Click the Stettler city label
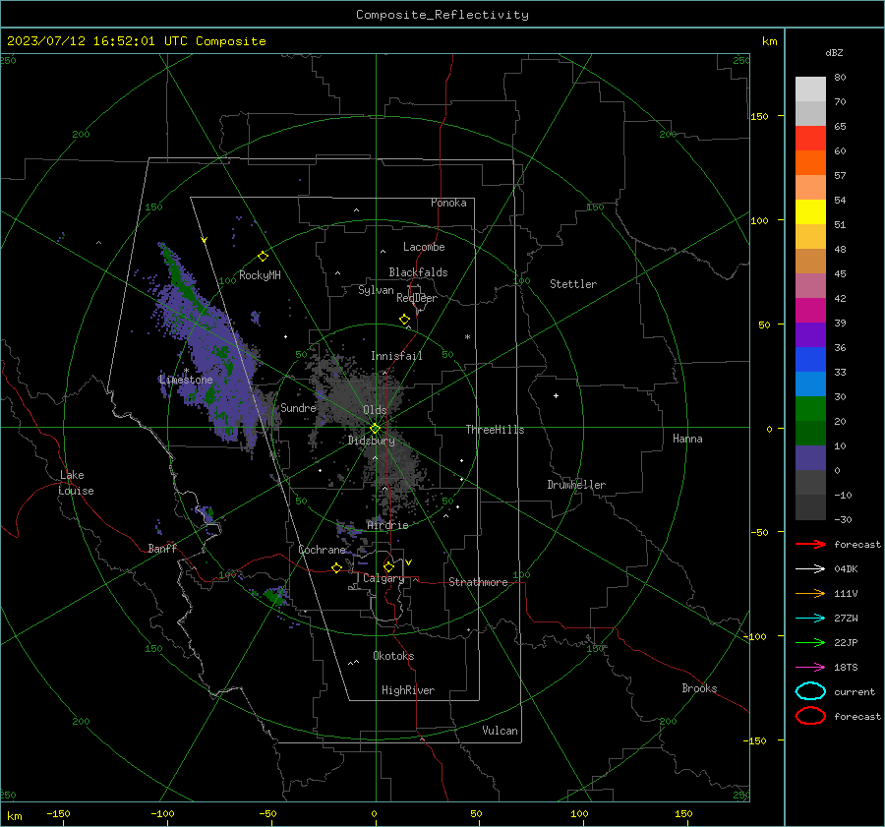This screenshot has width=885, height=827. (573, 284)
